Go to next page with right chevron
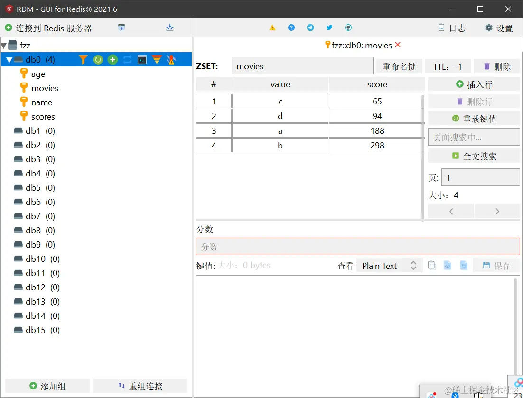 point(497,211)
